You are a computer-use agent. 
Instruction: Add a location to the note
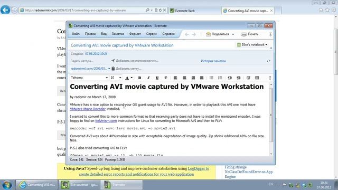(135, 61)
